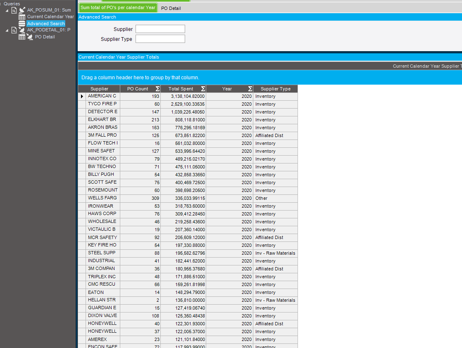Viewport: 462px width, 348px height.
Task: Select the EATON supplier cell
Action: 103,292
